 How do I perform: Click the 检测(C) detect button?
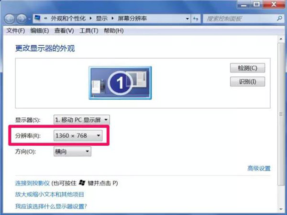(x=247, y=68)
